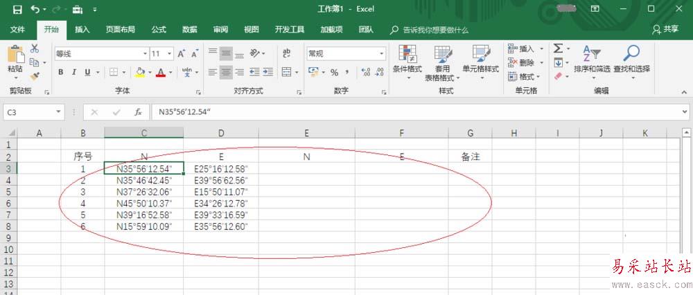Decrease decimal places

click(x=379, y=72)
